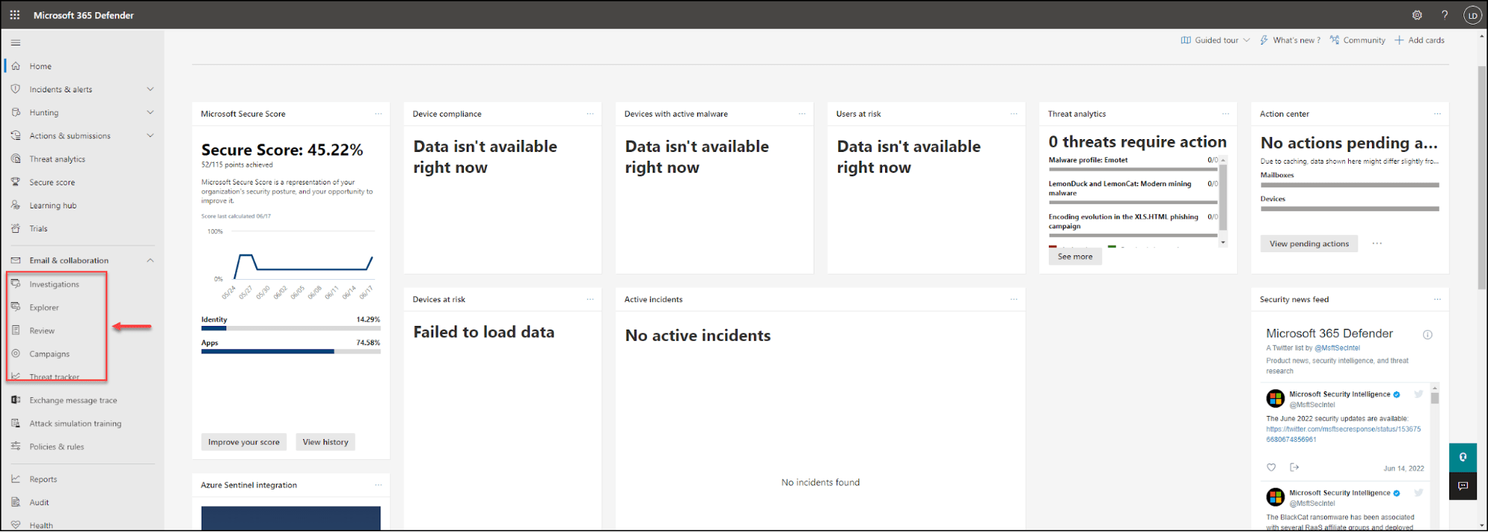
Task: Click the Actions & submissions icon
Action: (16, 135)
